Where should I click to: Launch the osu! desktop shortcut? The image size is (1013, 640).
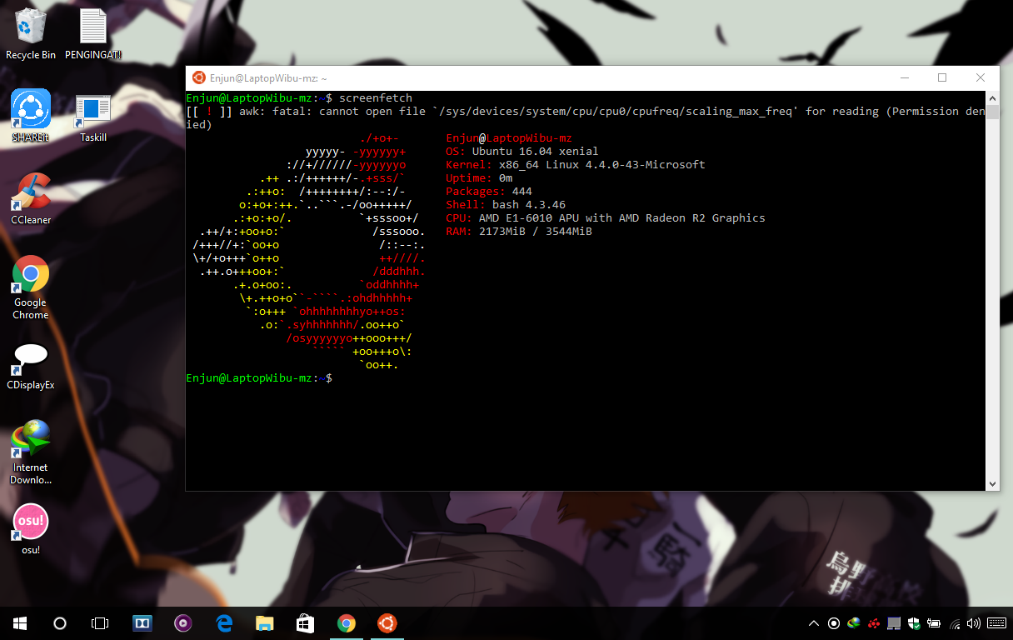[31, 529]
